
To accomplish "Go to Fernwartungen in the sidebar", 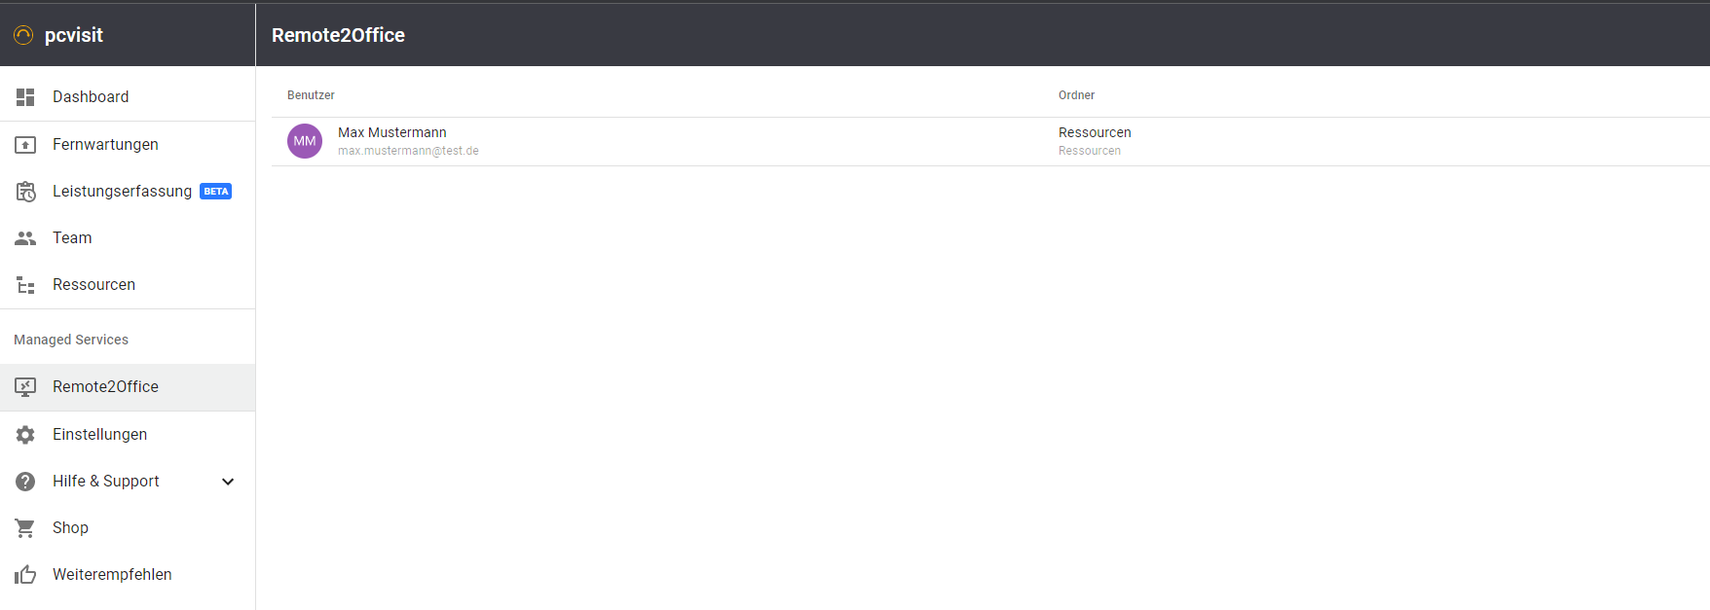I will (105, 145).
